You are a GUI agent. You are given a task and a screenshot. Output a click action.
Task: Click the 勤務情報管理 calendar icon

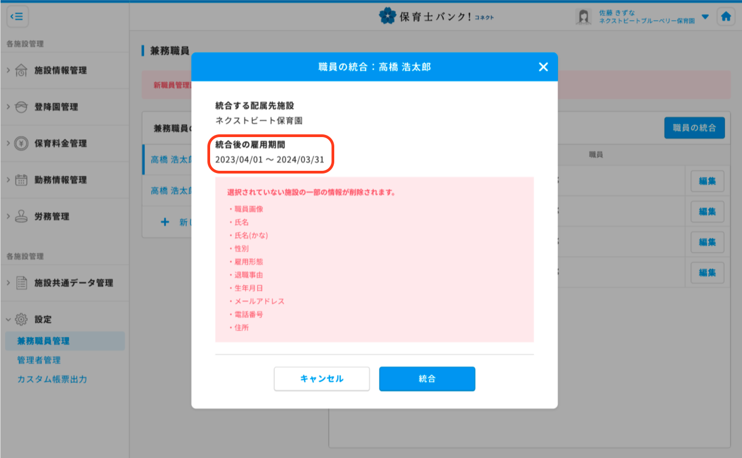pyautogui.click(x=21, y=180)
